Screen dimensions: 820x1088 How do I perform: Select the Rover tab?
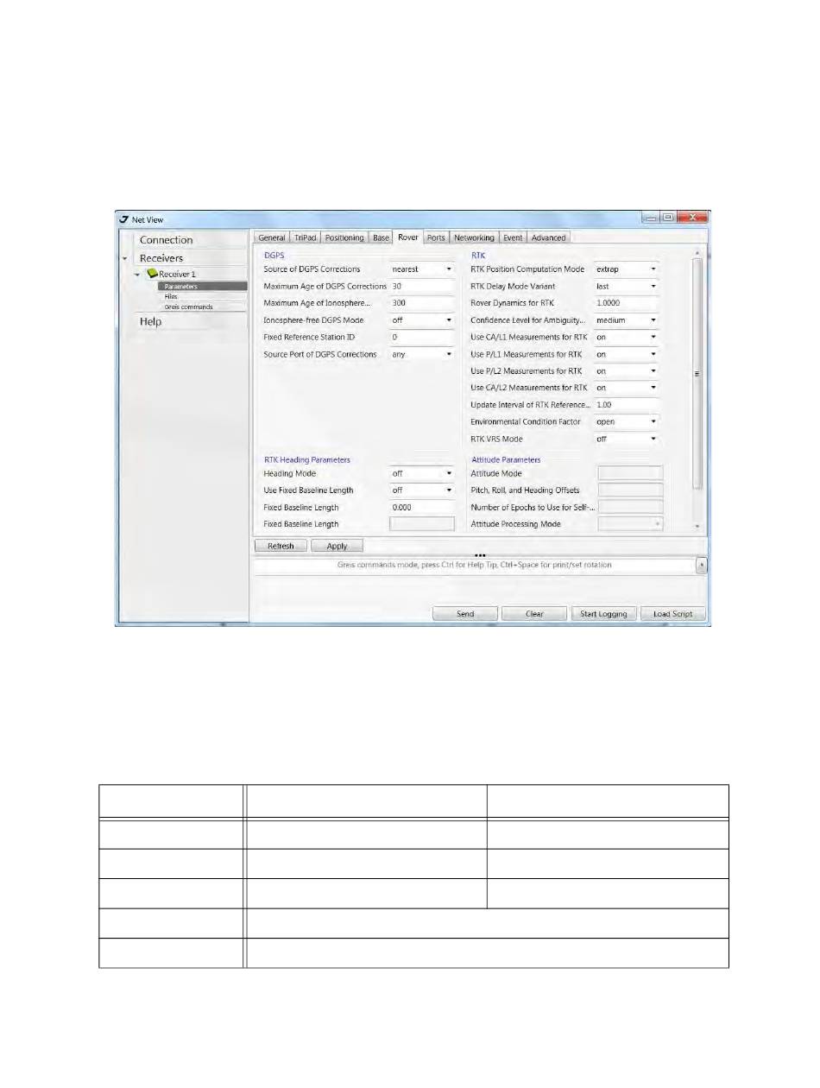[x=408, y=237]
